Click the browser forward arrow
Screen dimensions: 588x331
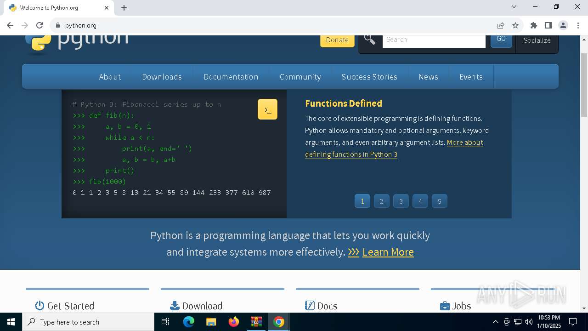tap(25, 25)
